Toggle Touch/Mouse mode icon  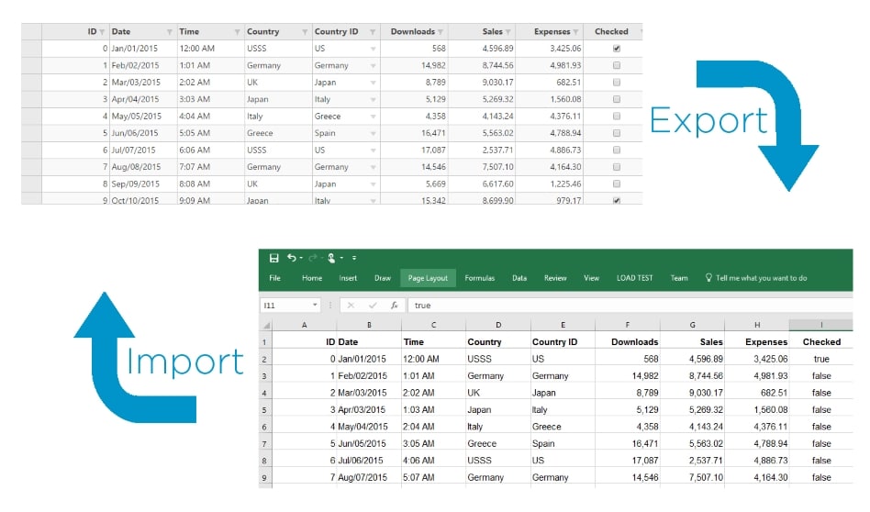(x=331, y=258)
